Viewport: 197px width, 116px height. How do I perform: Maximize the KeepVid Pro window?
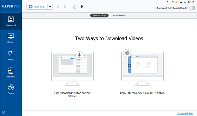[x=189, y=2]
